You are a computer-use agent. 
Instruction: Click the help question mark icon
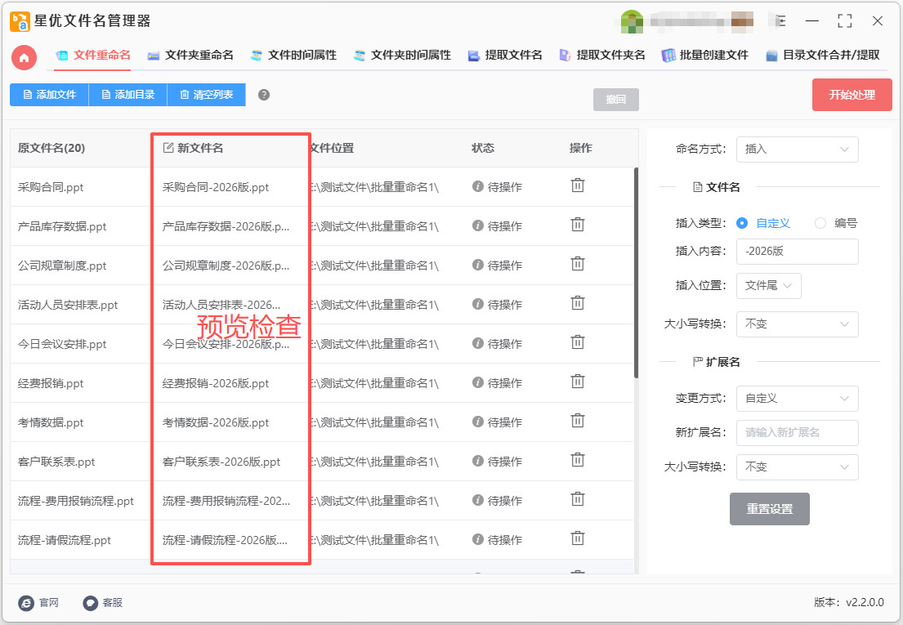(x=264, y=95)
